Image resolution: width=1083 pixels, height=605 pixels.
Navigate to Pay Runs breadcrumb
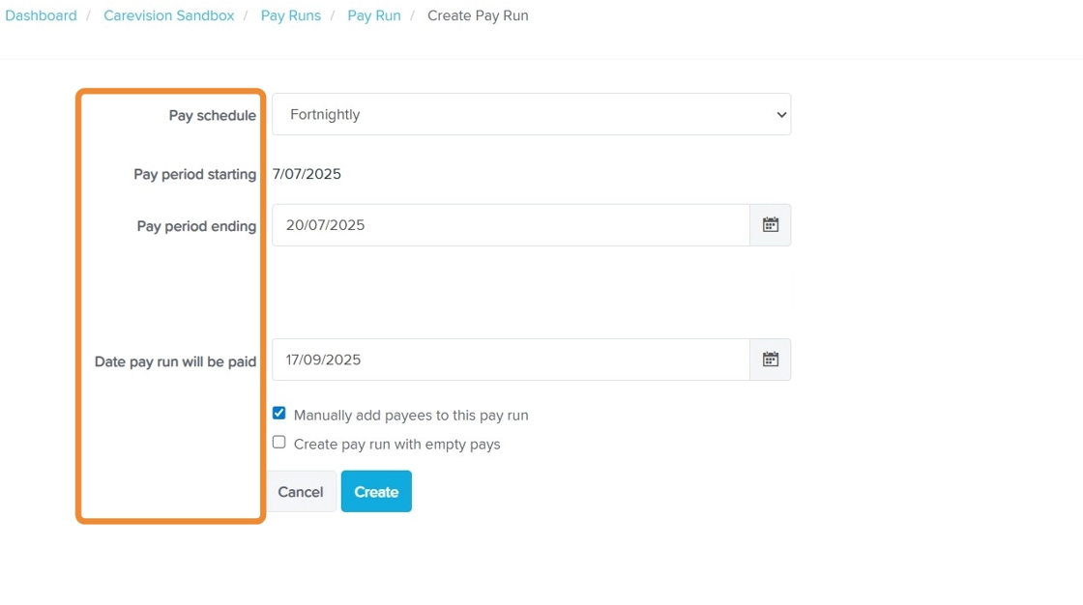click(x=291, y=15)
